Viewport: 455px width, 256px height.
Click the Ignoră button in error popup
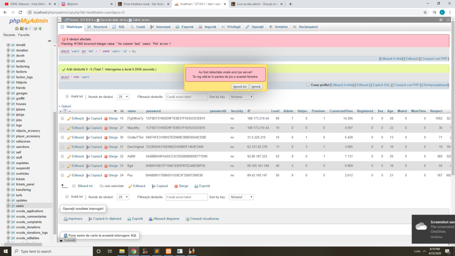[x=256, y=87]
